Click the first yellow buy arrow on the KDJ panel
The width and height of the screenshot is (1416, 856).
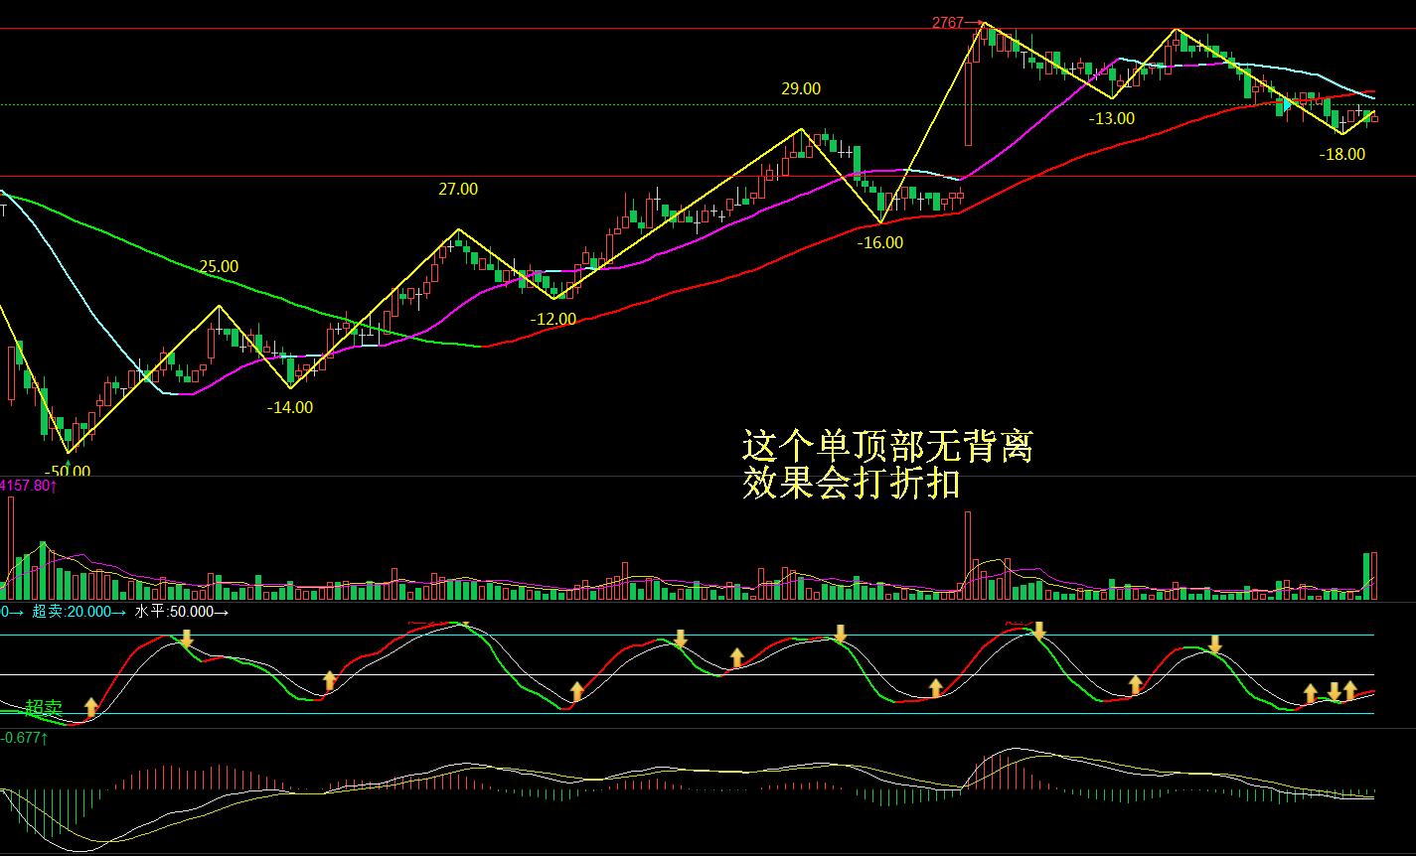coord(90,707)
